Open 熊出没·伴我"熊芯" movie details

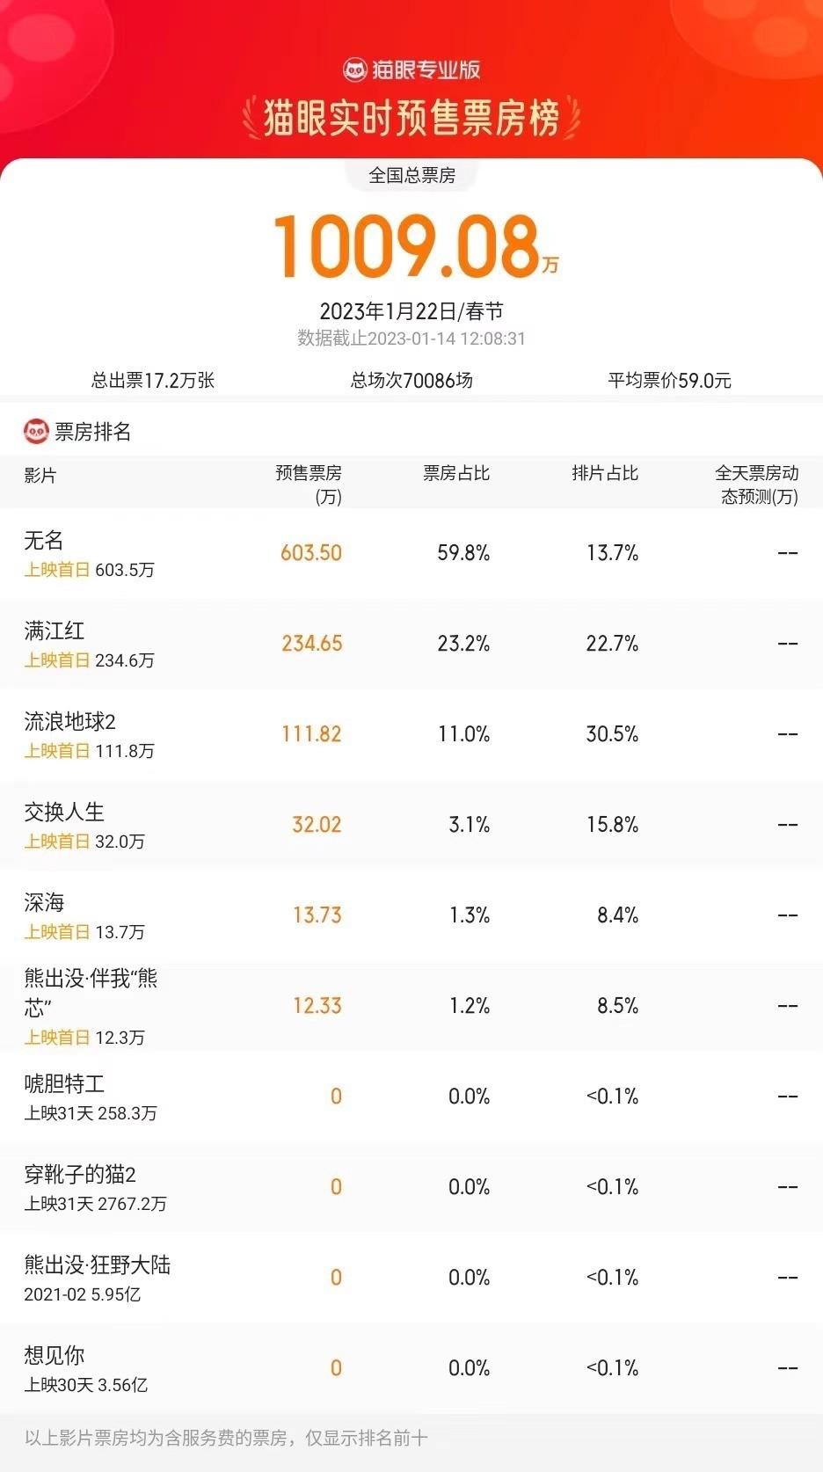pos(91,991)
